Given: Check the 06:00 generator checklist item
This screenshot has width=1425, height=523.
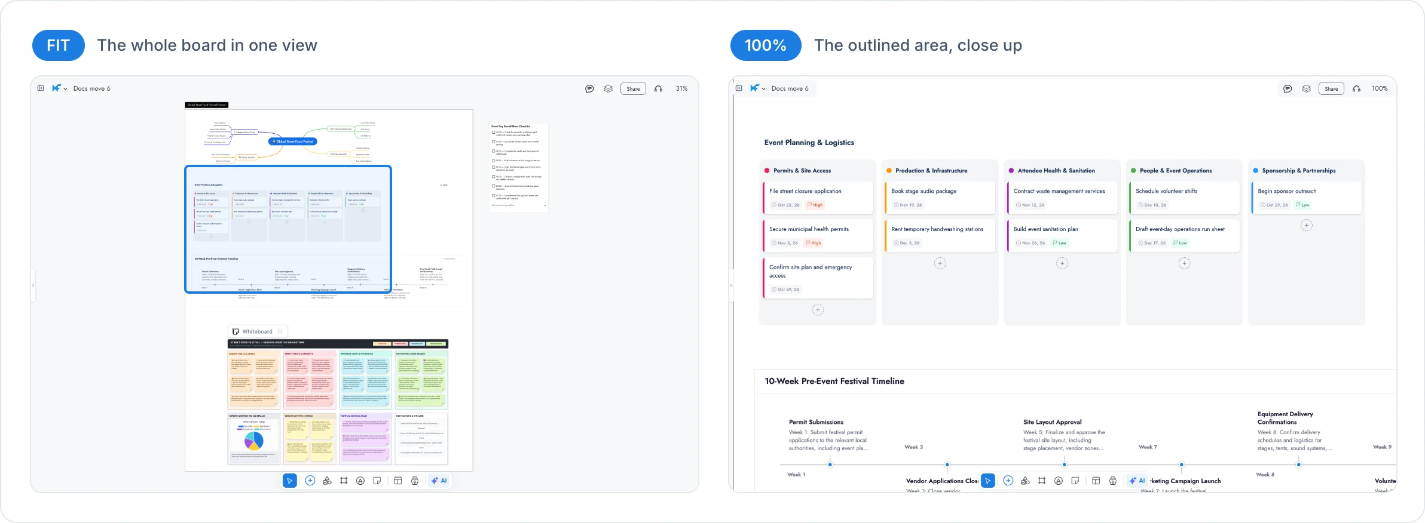Looking at the screenshot, I should pyautogui.click(x=493, y=133).
